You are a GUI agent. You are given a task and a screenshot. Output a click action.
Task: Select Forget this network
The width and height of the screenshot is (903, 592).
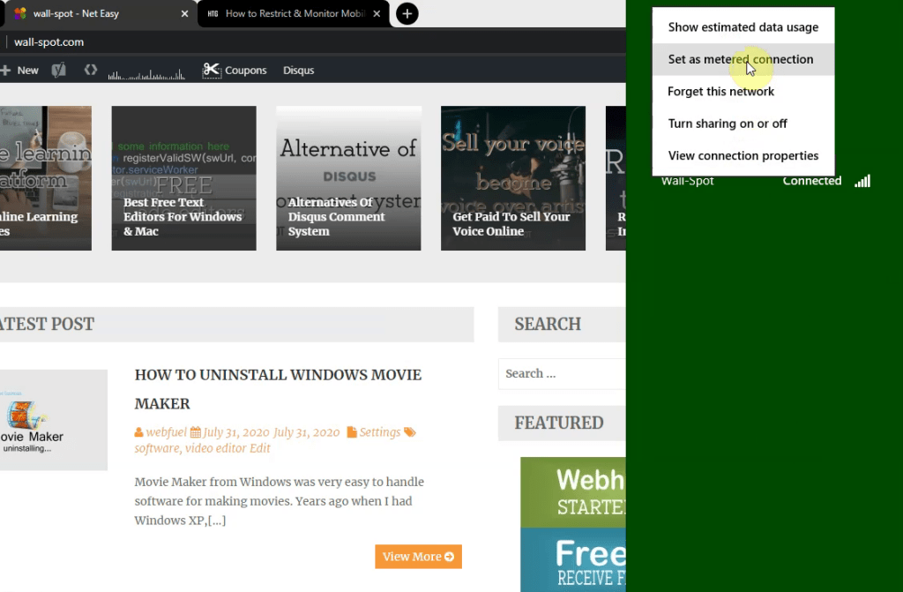pos(743,92)
